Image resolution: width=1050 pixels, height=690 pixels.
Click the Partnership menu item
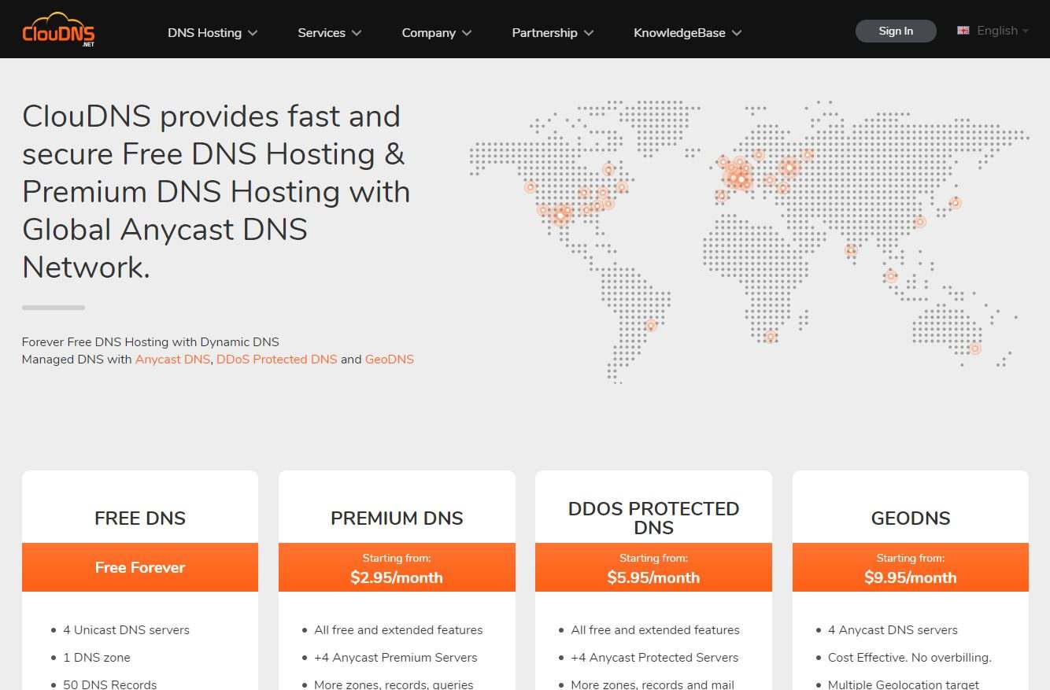[x=545, y=32]
